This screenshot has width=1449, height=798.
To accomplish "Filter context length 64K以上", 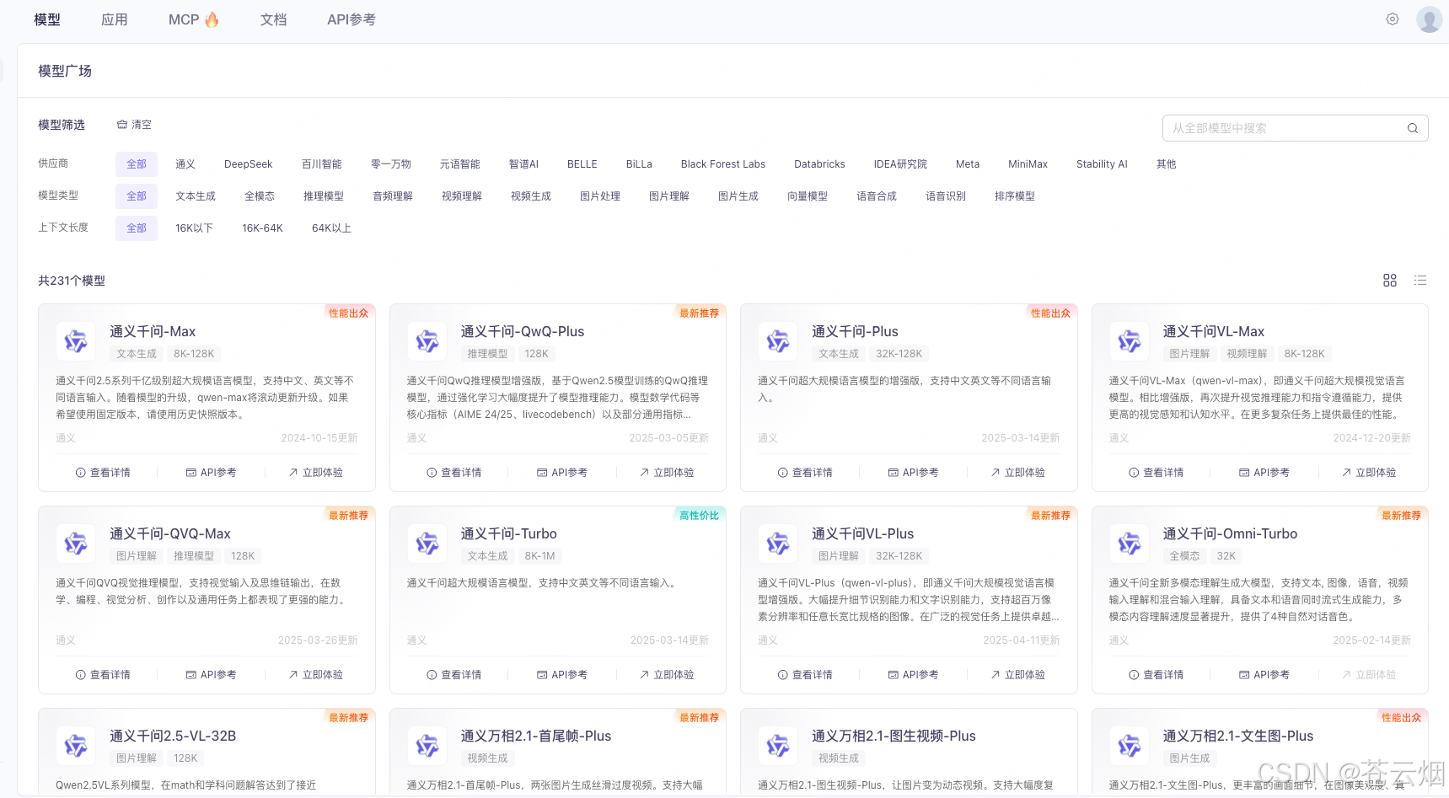I will [x=331, y=228].
